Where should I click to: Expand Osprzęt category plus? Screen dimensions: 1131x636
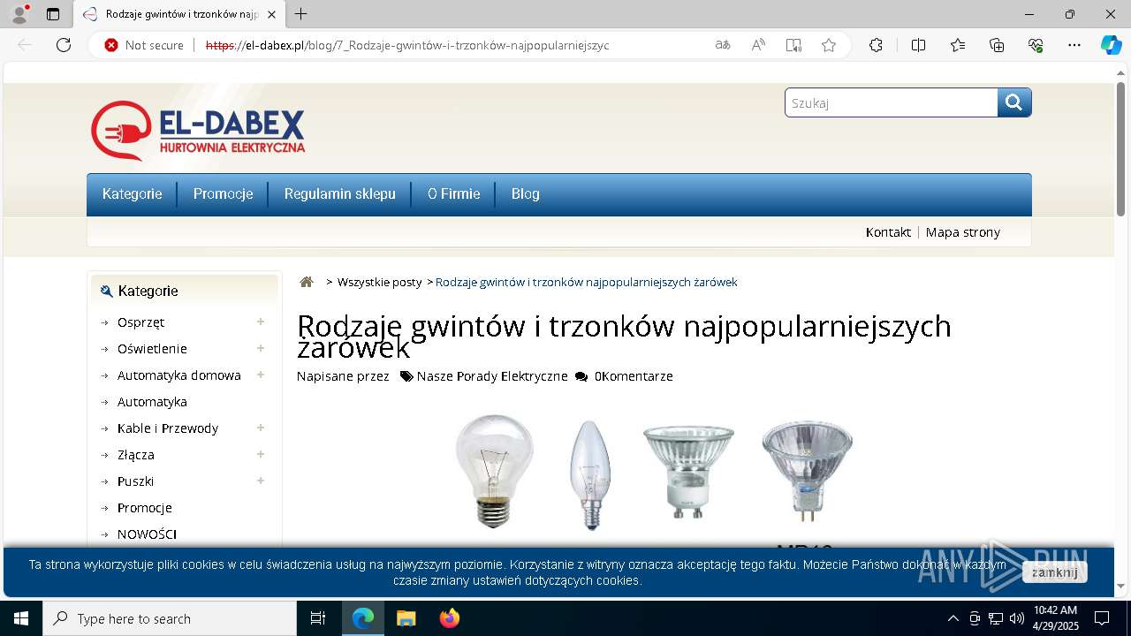coord(261,322)
